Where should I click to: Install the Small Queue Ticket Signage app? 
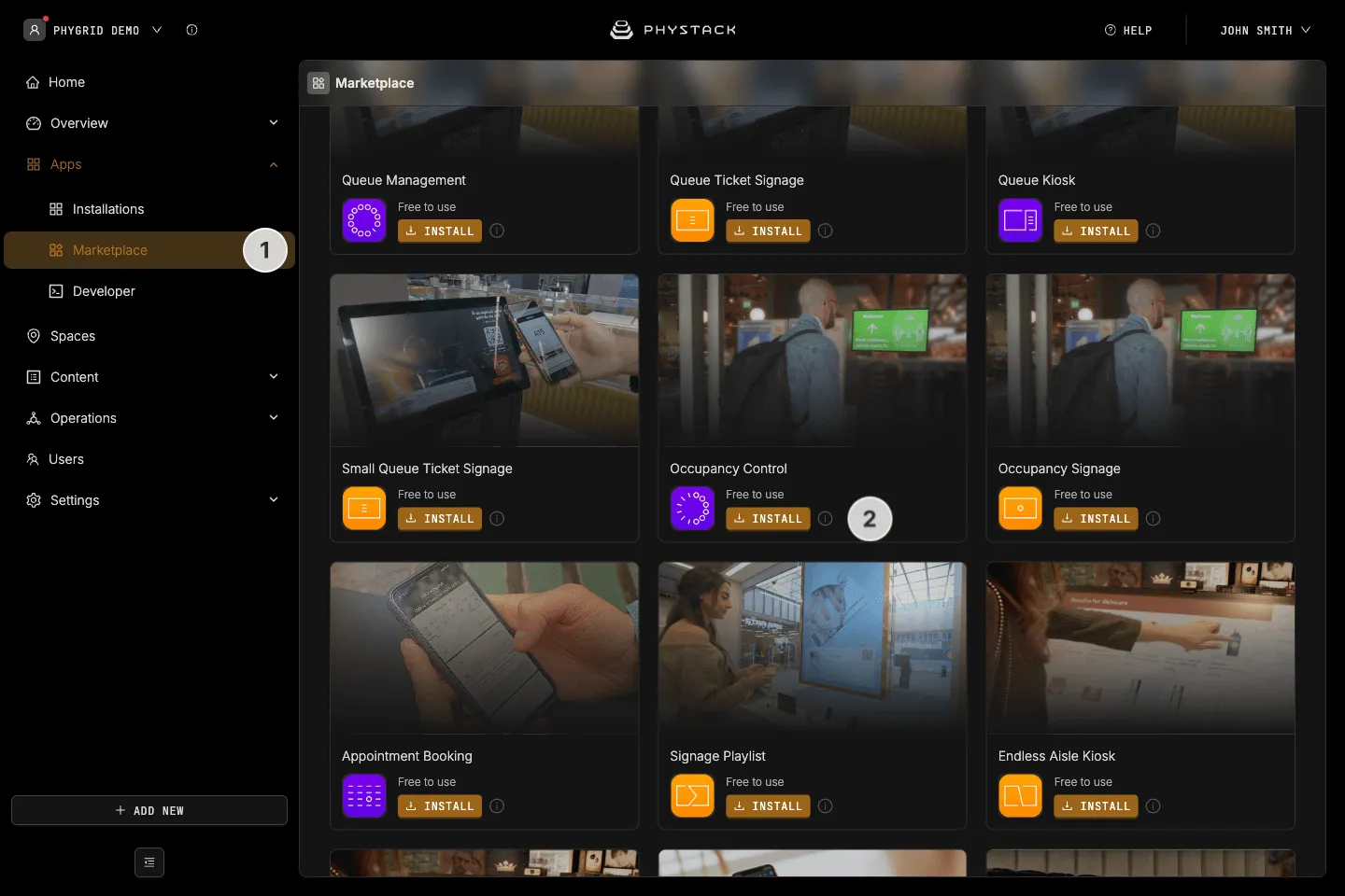pyautogui.click(x=440, y=518)
